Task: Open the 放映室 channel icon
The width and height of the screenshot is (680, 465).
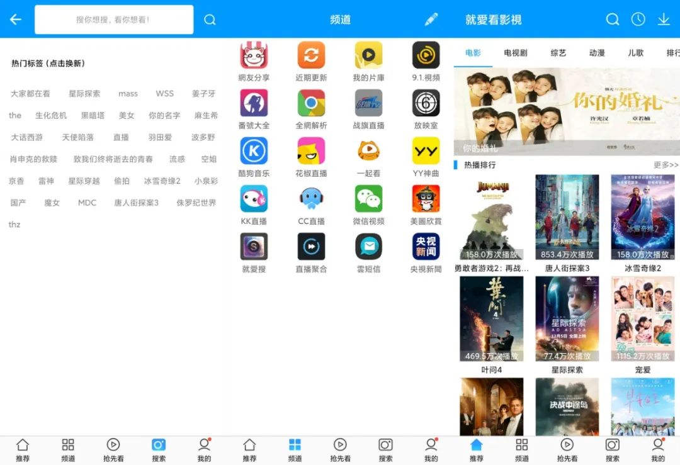Action: point(426,103)
